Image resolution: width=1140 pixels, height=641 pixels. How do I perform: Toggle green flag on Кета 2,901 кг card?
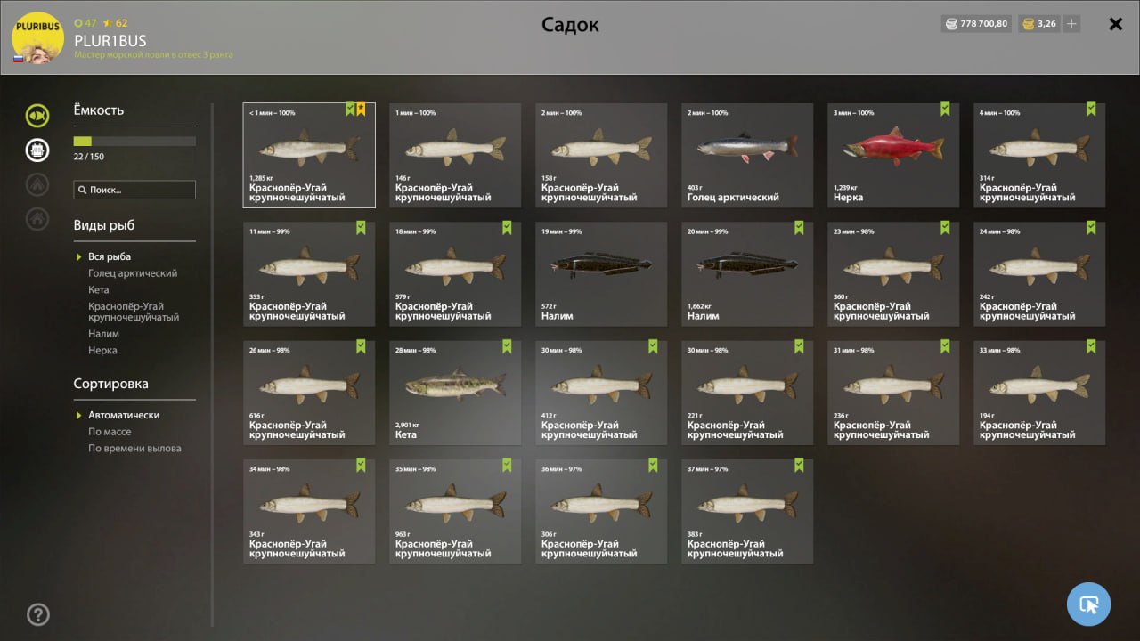tap(507, 346)
